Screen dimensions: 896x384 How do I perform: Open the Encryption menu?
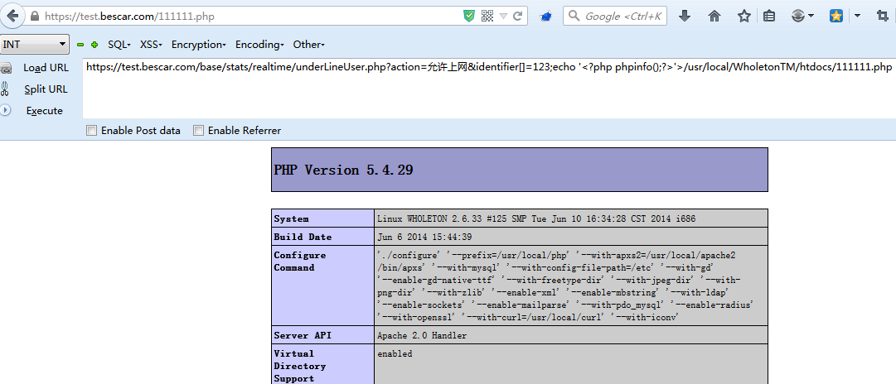(x=198, y=45)
